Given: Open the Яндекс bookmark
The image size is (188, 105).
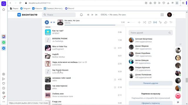Looking at the screenshot, I should pyautogui.click(x=14, y=8).
